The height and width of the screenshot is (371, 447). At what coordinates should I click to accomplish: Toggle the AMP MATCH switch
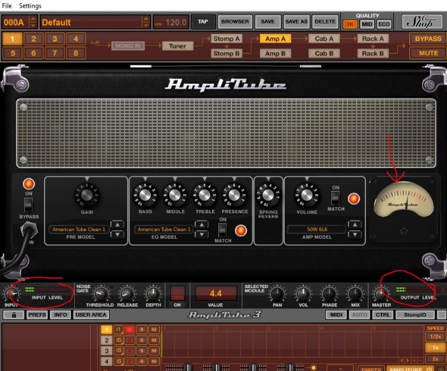(x=335, y=197)
